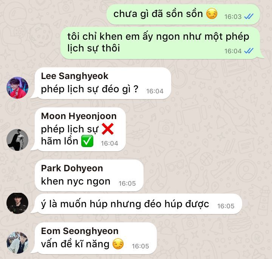Open Moon Hyeonjoon's profile avatar
This screenshot has height=259, width=272.
[x=17, y=140]
